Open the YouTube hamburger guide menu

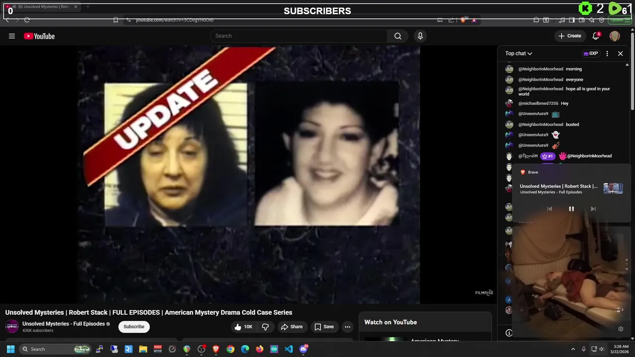12,36
